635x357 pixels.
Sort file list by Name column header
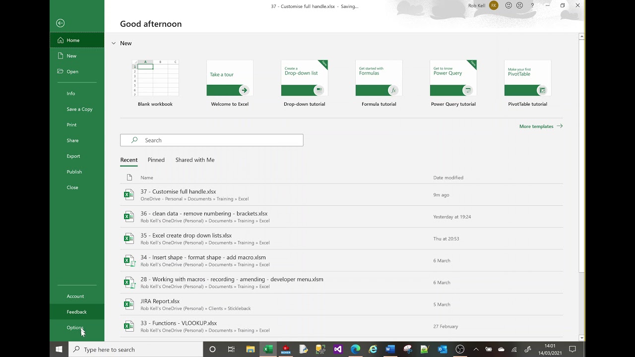tap(146, 178)
